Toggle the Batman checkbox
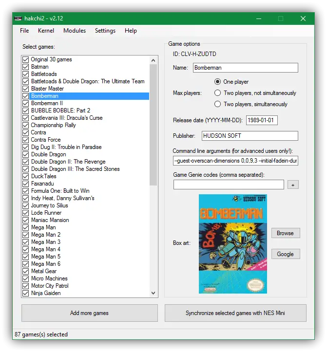Screen dimensions: 327x352 [26, 67]
